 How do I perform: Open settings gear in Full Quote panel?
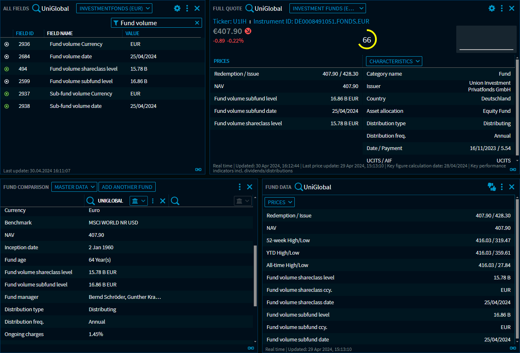tap(492, 8)
